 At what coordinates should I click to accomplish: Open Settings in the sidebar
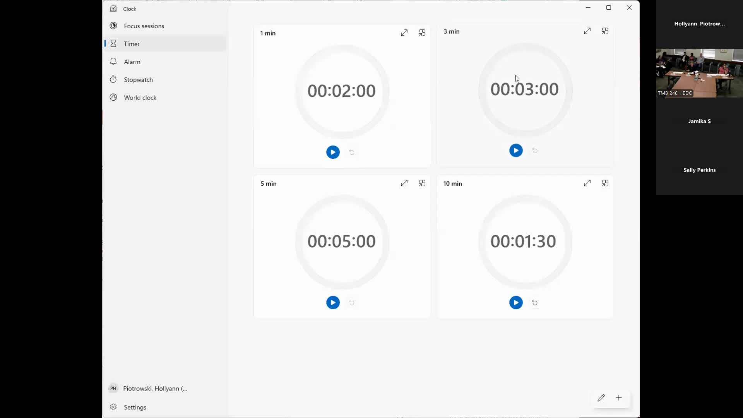tap(135, 407)
